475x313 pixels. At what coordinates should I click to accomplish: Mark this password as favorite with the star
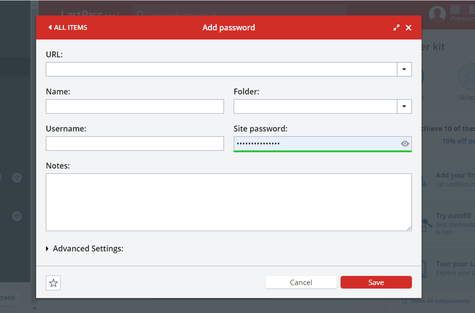pyautogui.click(x=53, y=283)
